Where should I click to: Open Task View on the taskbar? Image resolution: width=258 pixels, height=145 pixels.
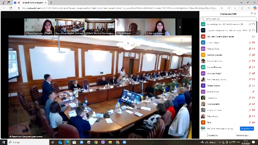click(53, 142)
